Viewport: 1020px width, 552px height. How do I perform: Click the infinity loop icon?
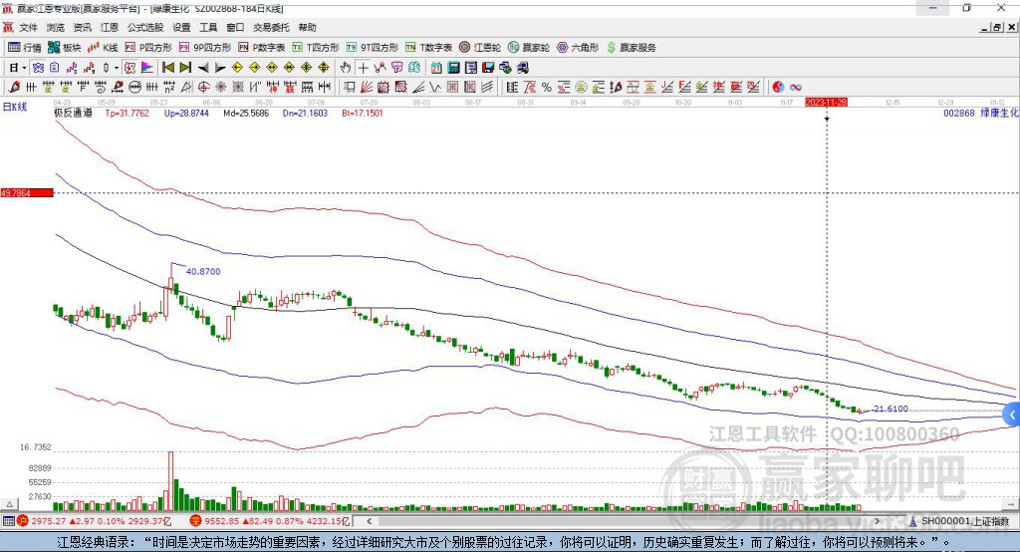tap(795, 87)
